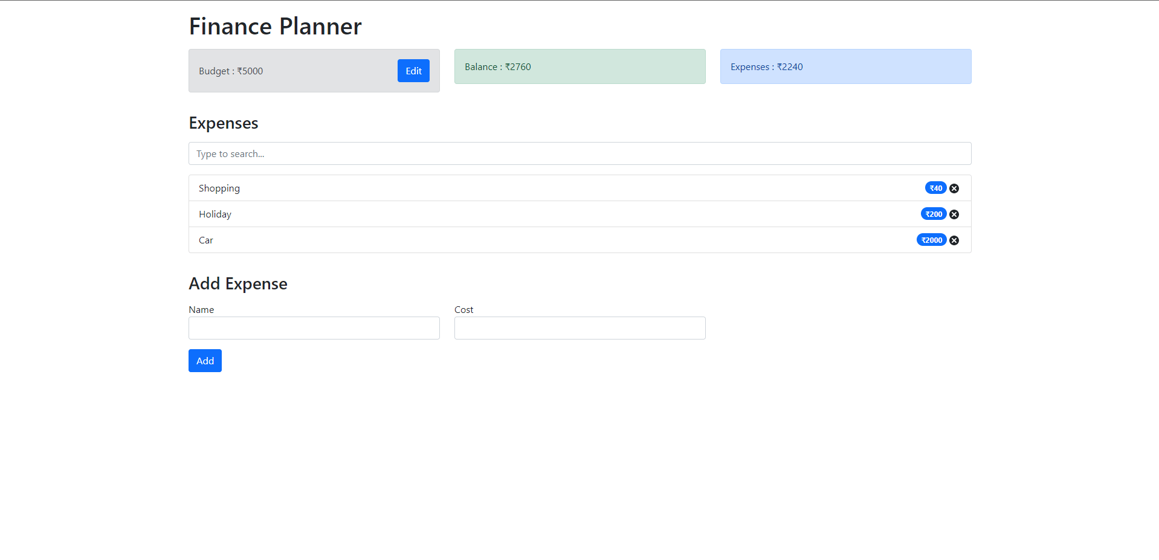Click the Name input field
This screenshot has height=560, width=1159.
click(314, 328)
